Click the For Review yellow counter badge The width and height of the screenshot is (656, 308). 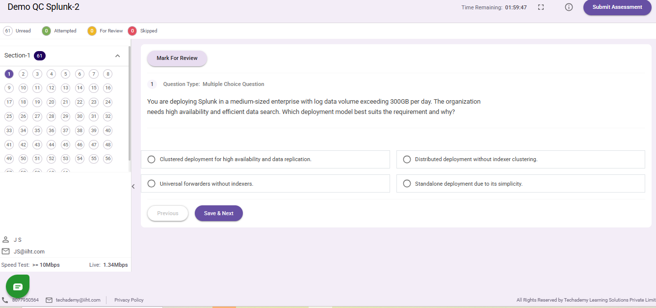tap(92, 31)
